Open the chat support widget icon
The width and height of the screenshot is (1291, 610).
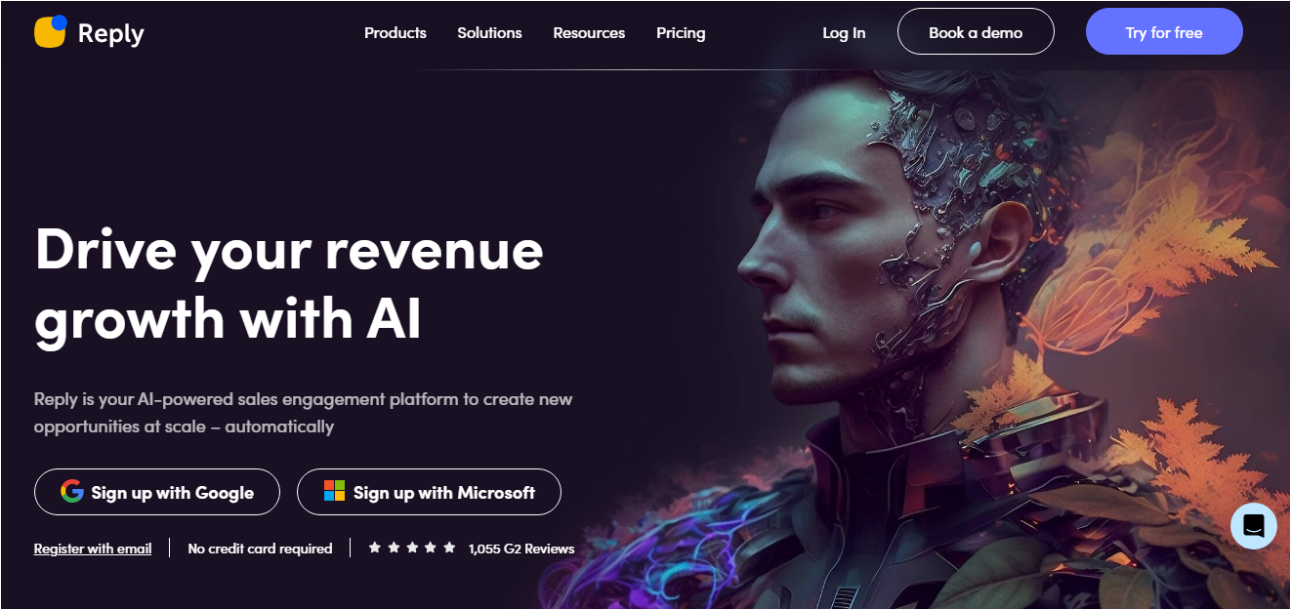click(x=1254, y=526)
